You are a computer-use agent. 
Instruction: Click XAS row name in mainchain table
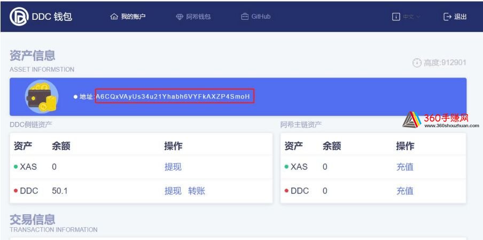[299, 167]
